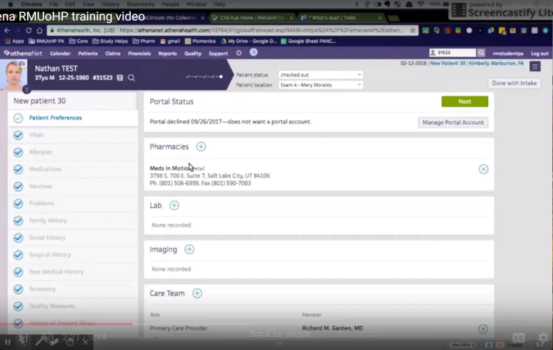The image size is (553, 350).
Task: Add an imaging facility with plus icon
Action: pos(189,249)
